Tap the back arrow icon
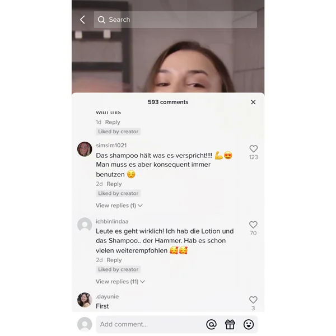The width and height of the screenshot is (336, 336). click(x=82, y=20)
